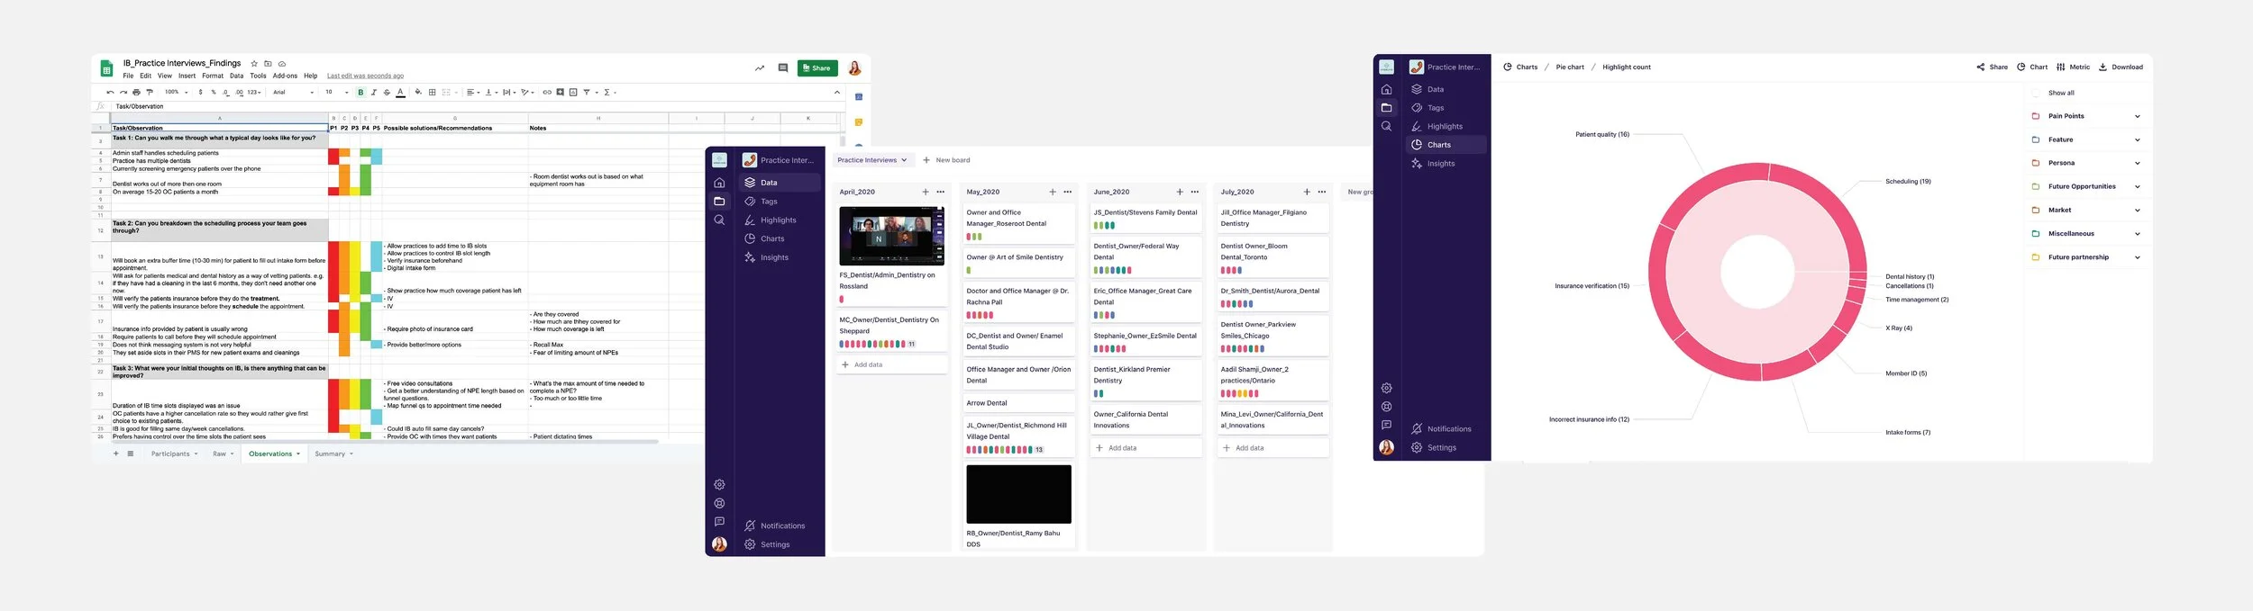Star the IB_Practice Interviews_Findings document

[254, 64]
